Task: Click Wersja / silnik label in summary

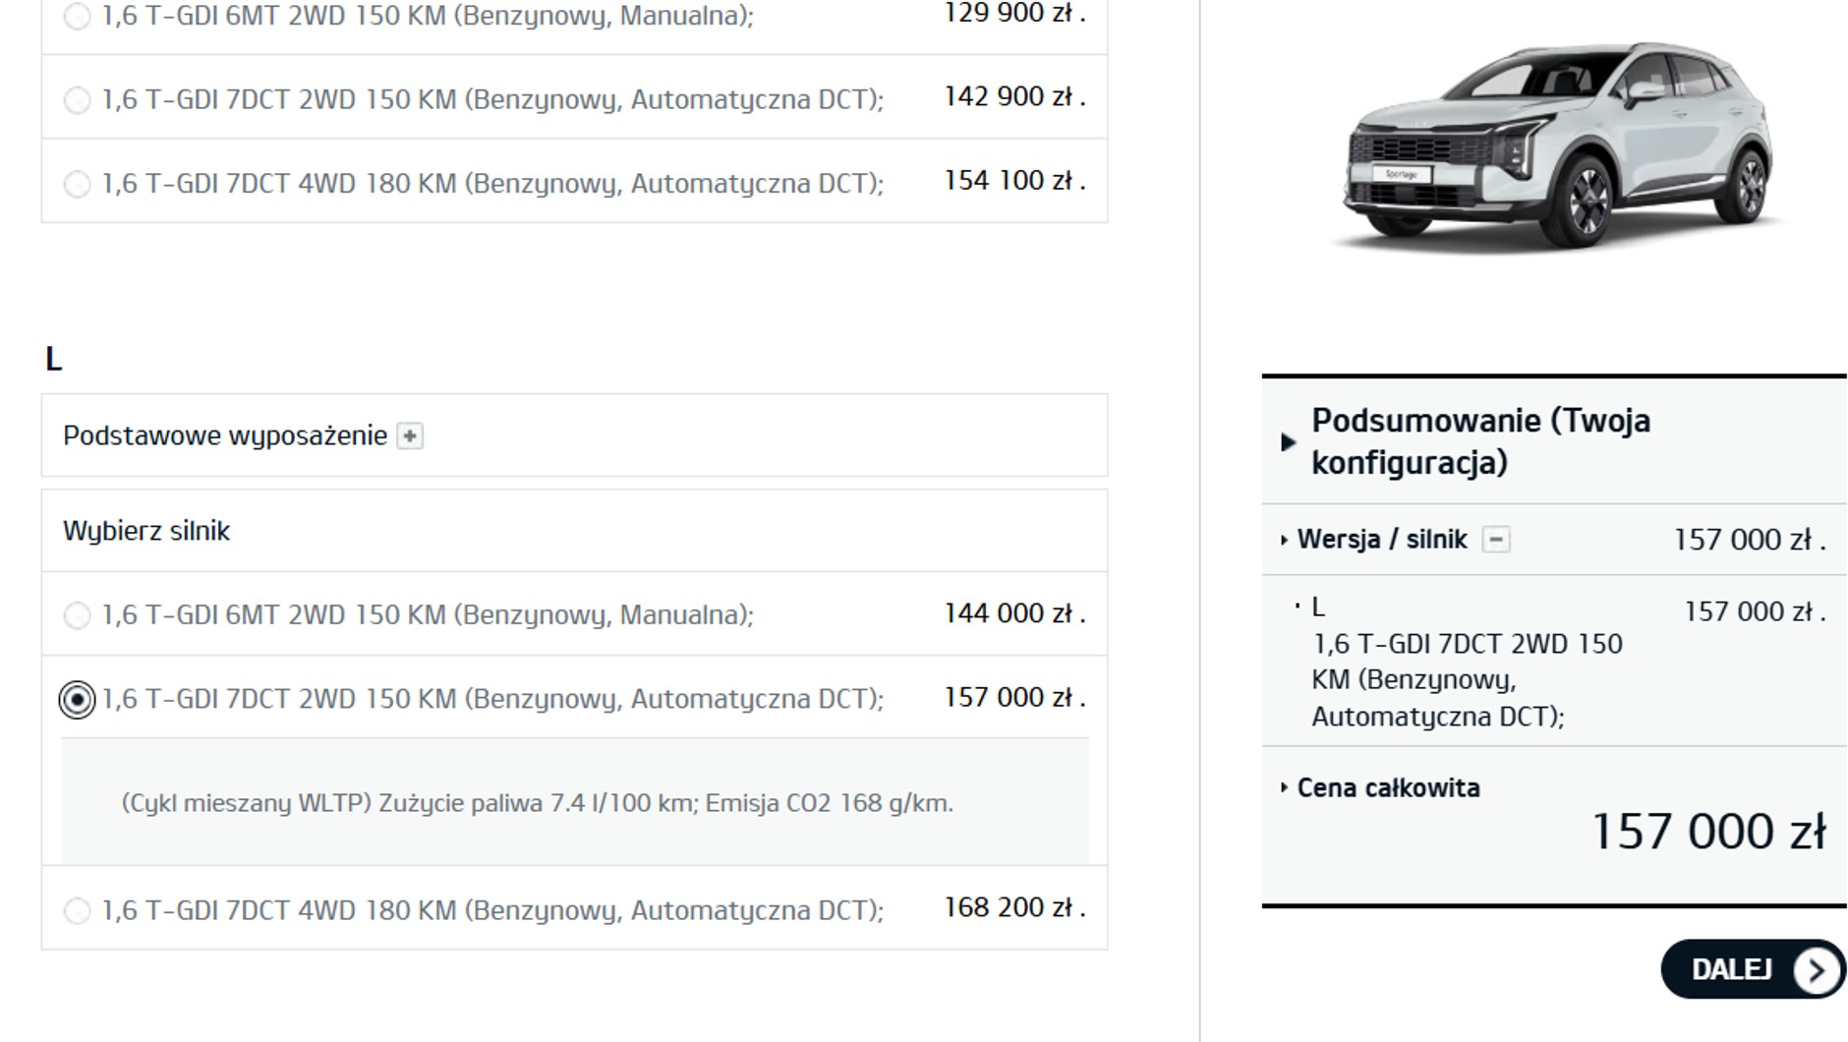Action: pyautogui.click(x=1382, y=540)
